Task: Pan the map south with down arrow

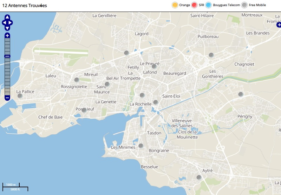Action: point(7,28)
